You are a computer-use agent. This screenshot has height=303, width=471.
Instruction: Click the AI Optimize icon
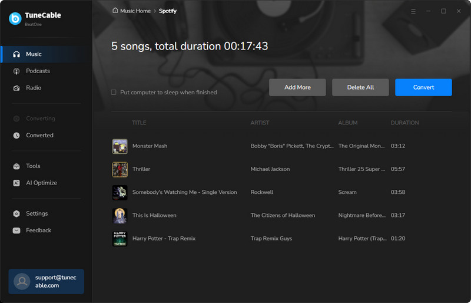[16, 183]
